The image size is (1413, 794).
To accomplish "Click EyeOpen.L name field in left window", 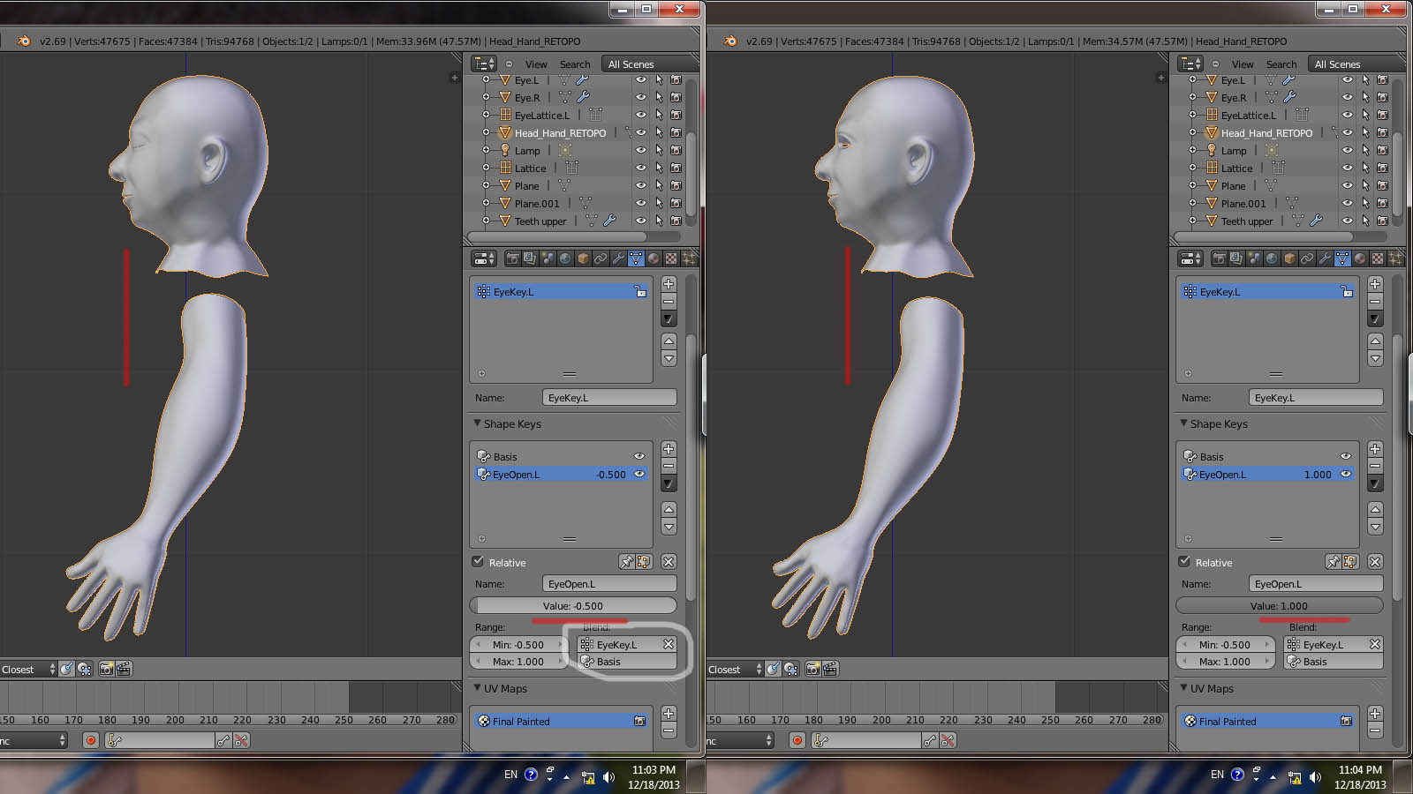I will 609,583.
